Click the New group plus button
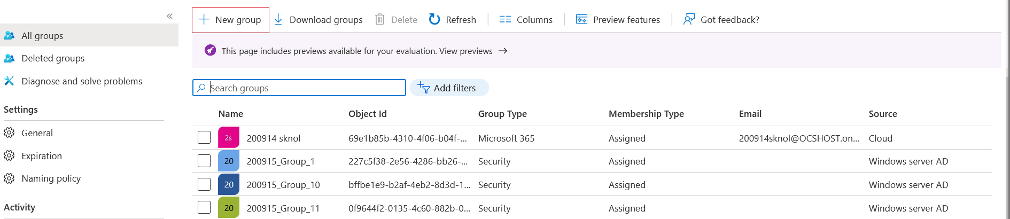The image size is (1010, 219). [x=230, y=20]
